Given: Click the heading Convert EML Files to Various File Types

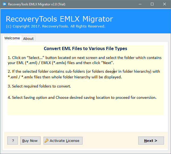Looking at the screenshot, I should (x=85, y=48).
